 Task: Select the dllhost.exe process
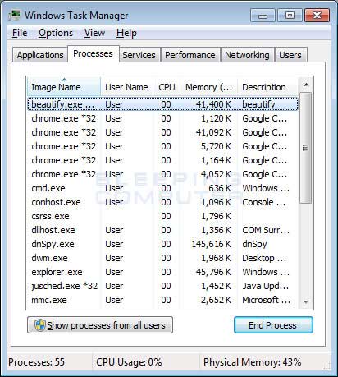(162, 230)
